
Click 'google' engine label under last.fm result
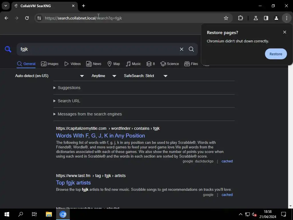(208, 195)
